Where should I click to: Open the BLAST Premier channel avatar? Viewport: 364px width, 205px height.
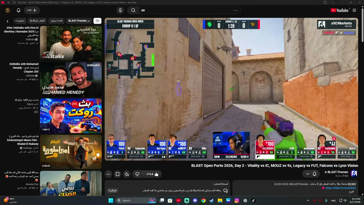pyautogui.click(x=354, y=174)
